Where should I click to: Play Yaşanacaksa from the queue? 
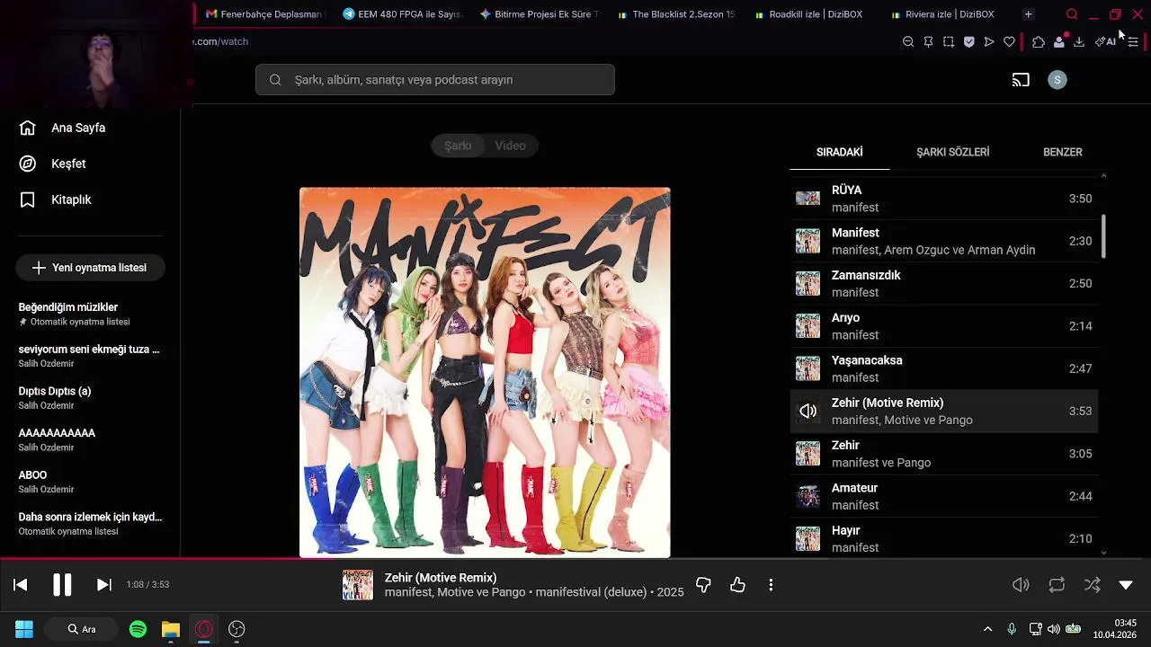(944, 368)
